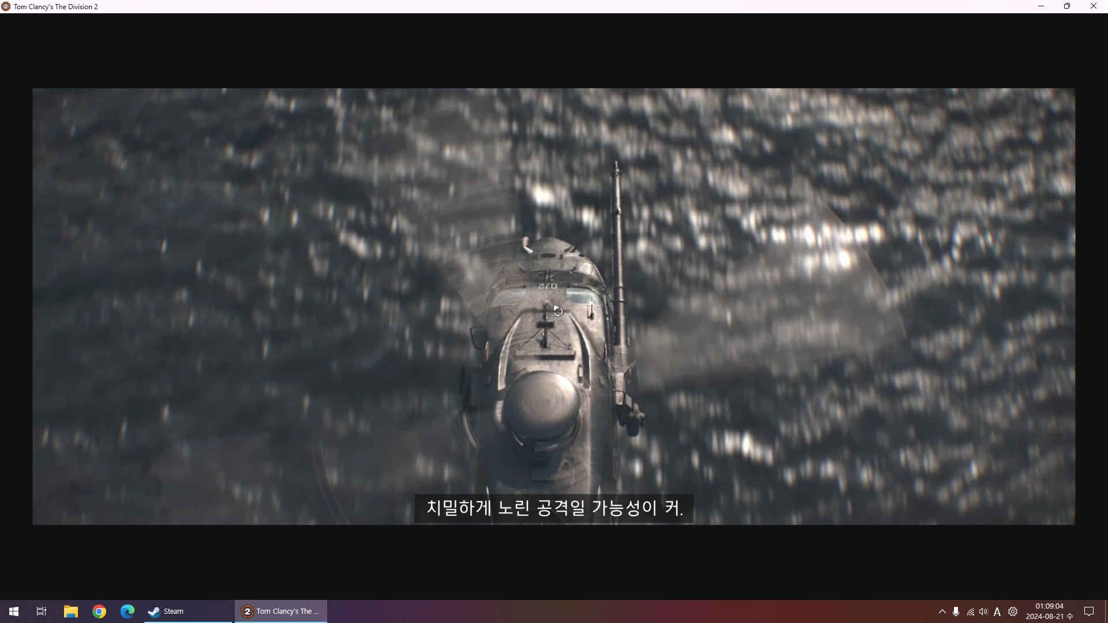Open Google Chrome from the taskbar
This screenshot has width=1108, height=623.
(99, 611)
